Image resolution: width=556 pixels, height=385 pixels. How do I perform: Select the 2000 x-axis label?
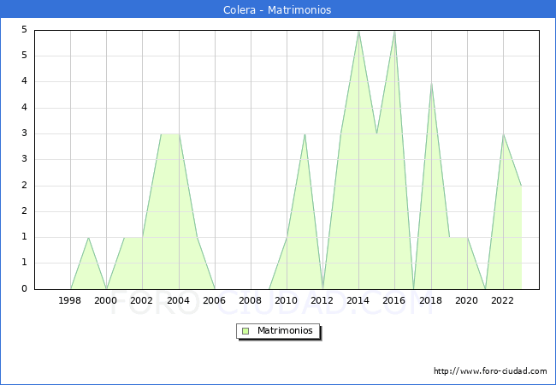pyautogui.click(x=106, y=300)
